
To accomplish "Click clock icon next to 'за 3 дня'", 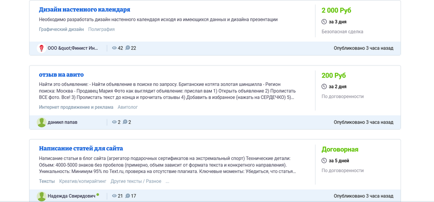I will click(324, 22).
